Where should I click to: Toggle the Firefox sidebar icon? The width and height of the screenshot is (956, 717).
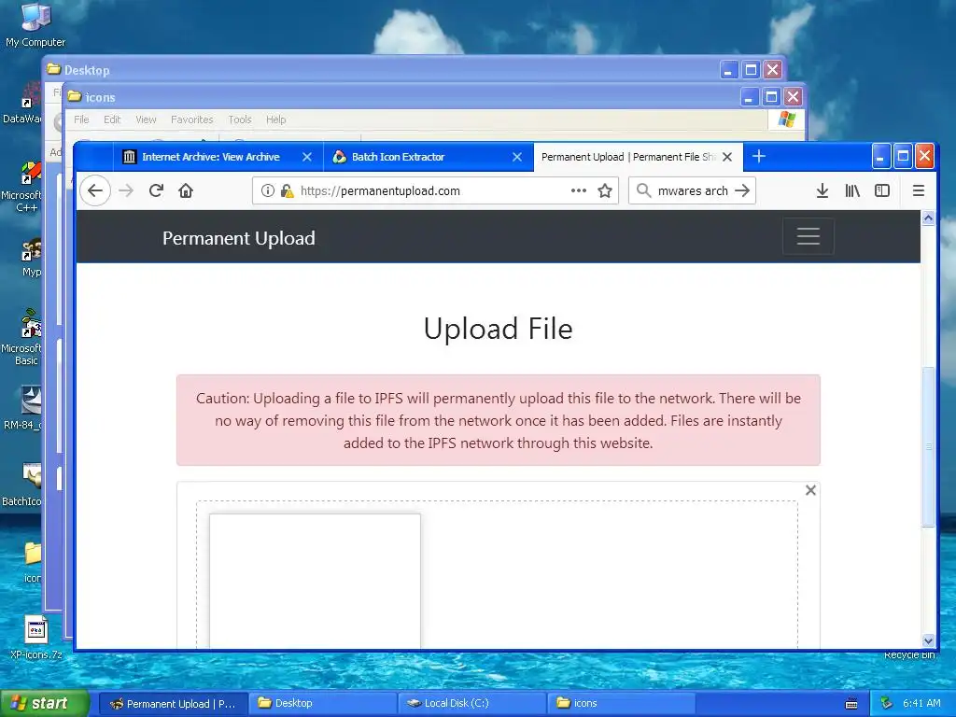[x=882, y=190]
